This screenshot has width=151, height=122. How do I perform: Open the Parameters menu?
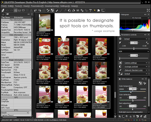[x=37, y=6]
